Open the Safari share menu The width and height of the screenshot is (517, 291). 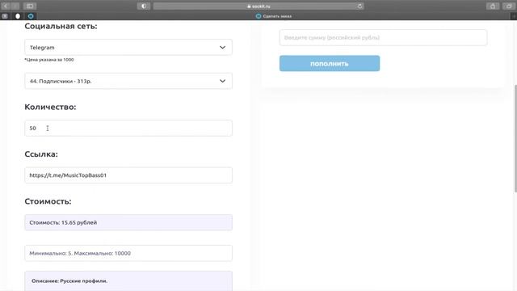pyautogui.click(x=493, y=6)
